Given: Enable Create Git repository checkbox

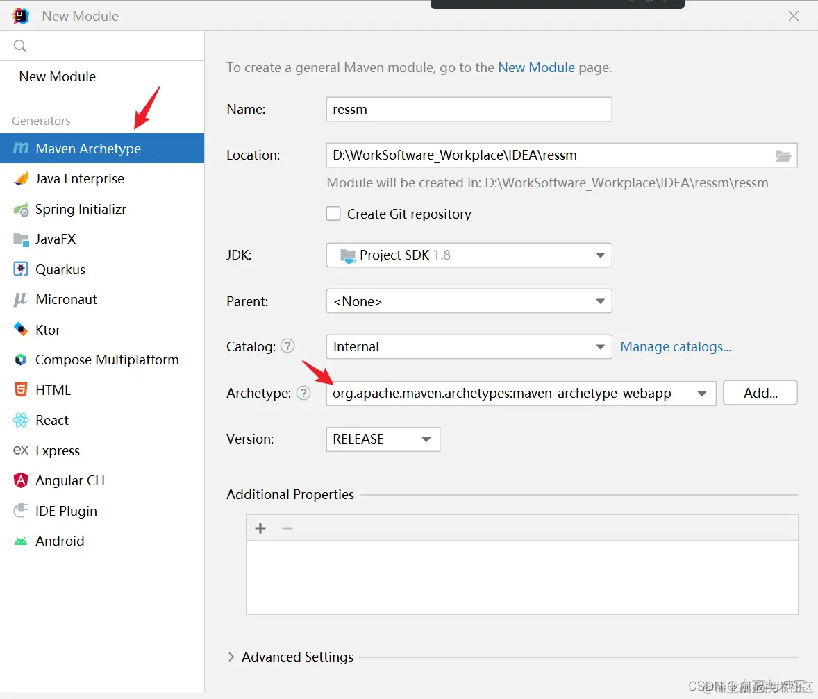Looking at the screenshot, I should (333, 214).
